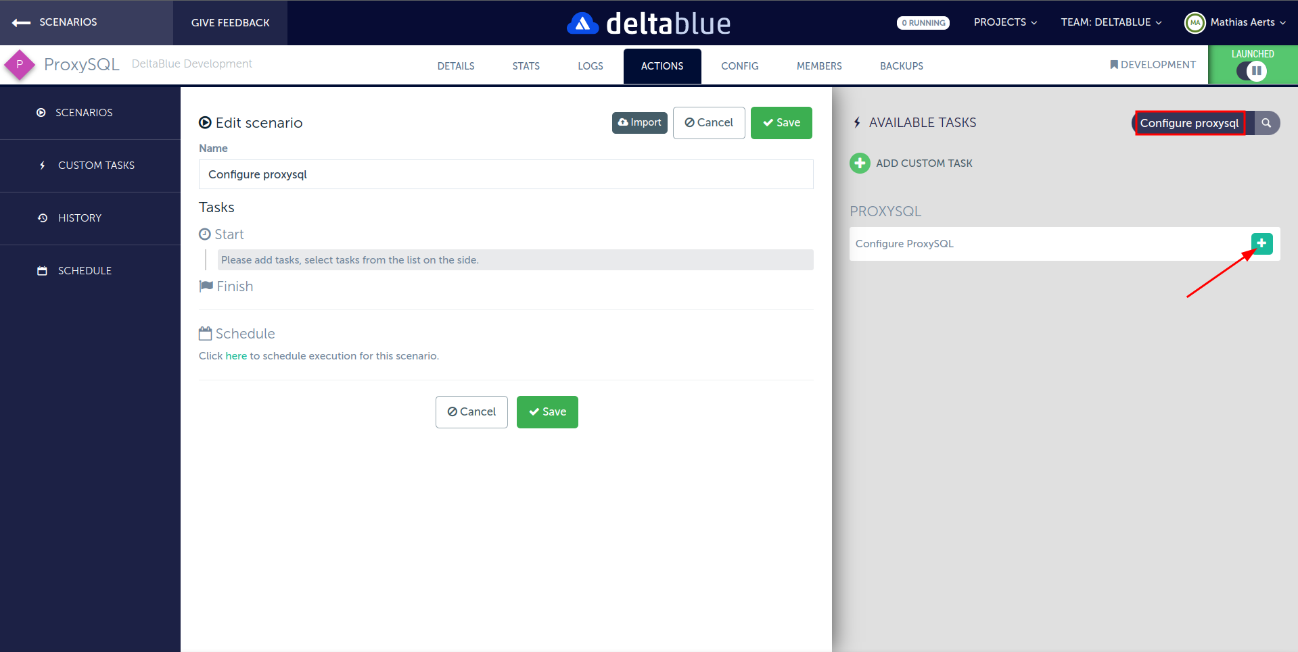Click the green plus to add Configure ProxySQL
1298x652 pixels.
point(1261,244)
